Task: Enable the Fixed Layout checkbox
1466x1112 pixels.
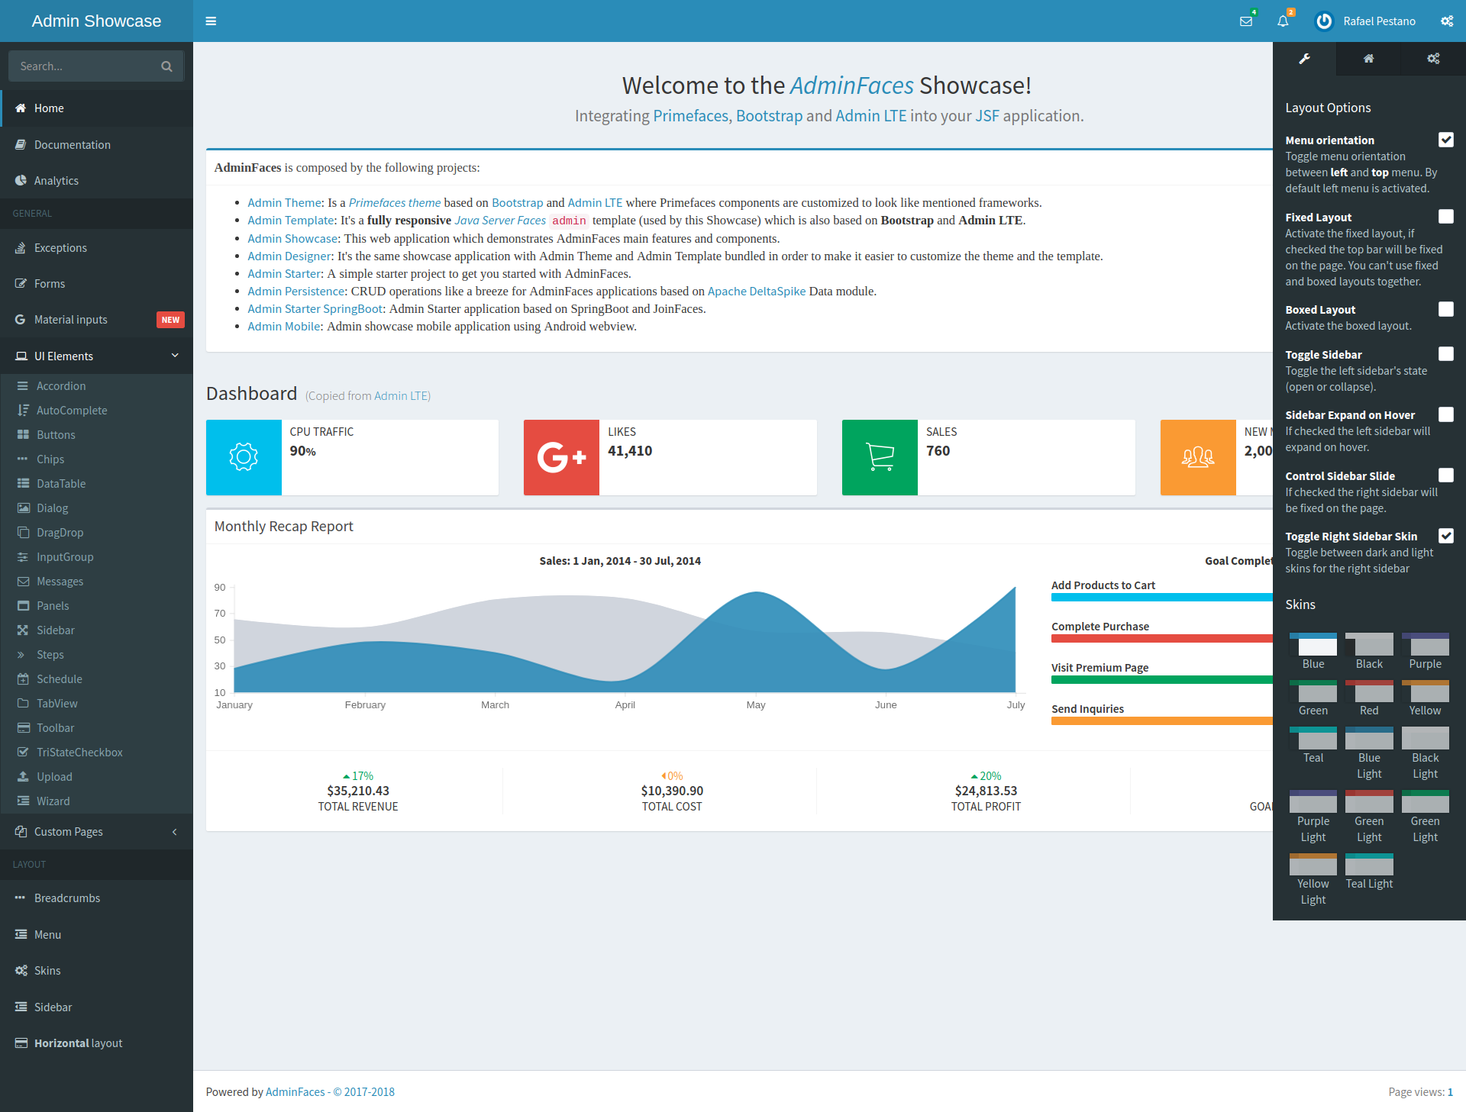Action: (x=1445, y=217)
